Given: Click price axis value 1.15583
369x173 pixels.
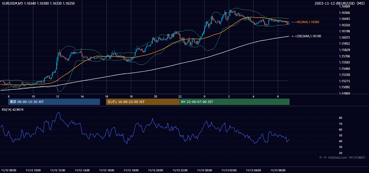Looking at the screenshot, I should (344, 62).
